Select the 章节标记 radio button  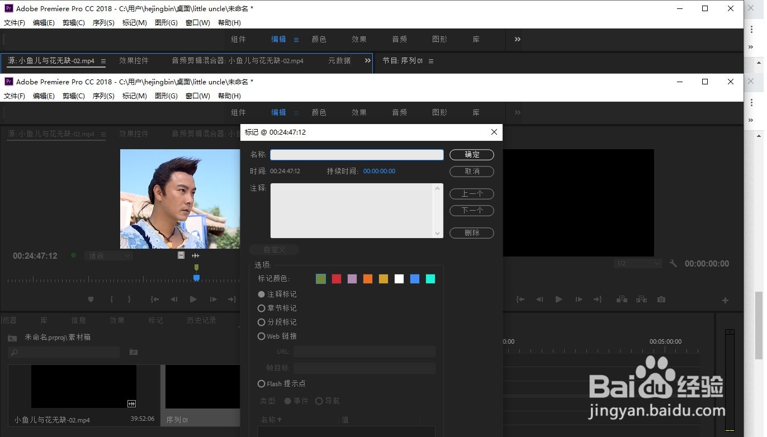coord(261,308)
